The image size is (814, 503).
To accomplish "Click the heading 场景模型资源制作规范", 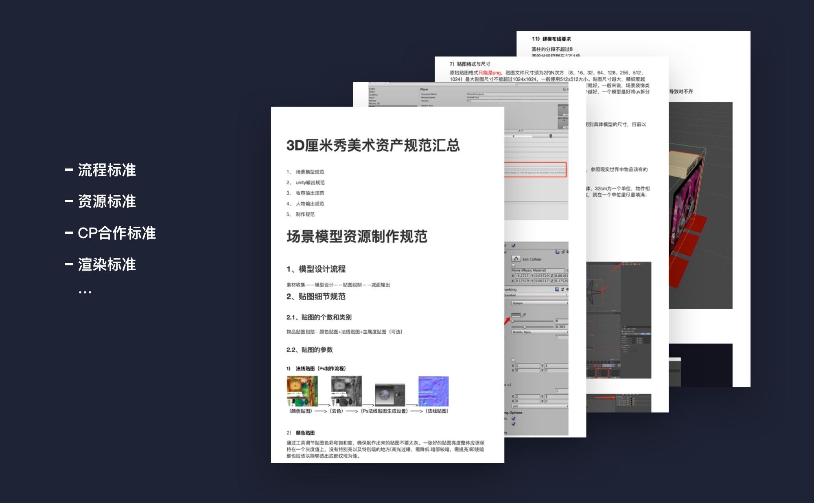I will [x=357, y=236].
